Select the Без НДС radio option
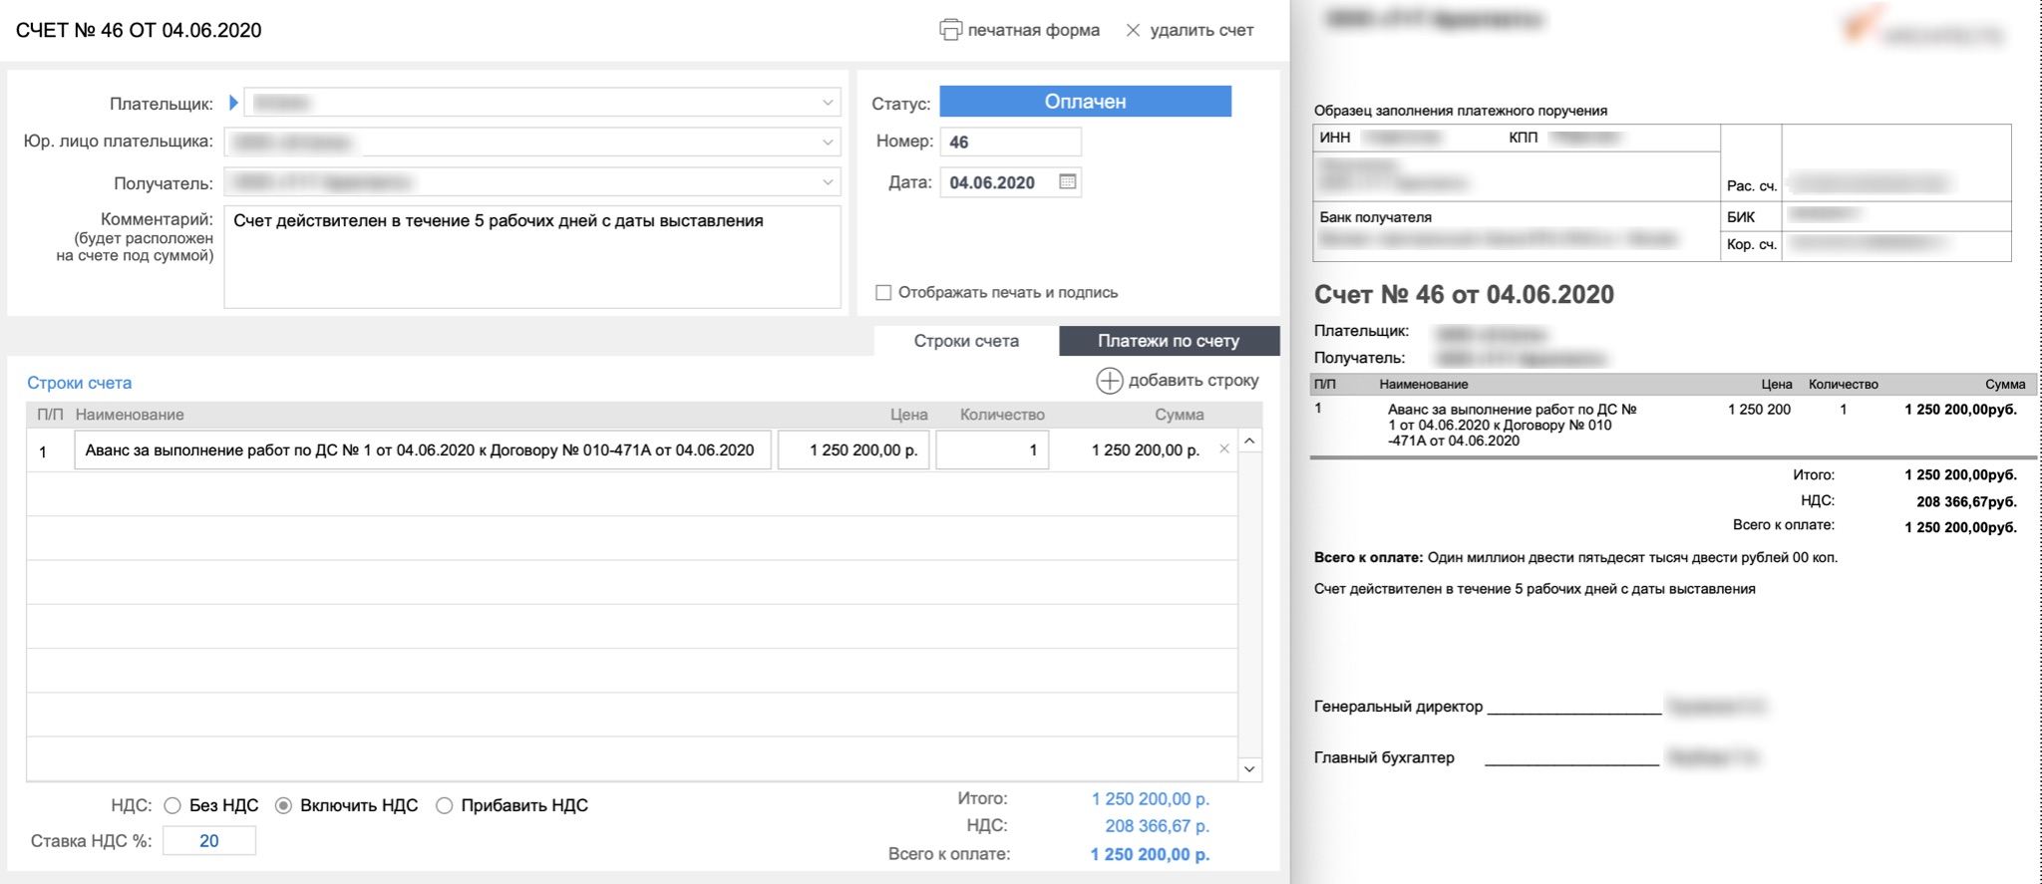The height and width of the screenshot is (884, 2042). (172, 805)
